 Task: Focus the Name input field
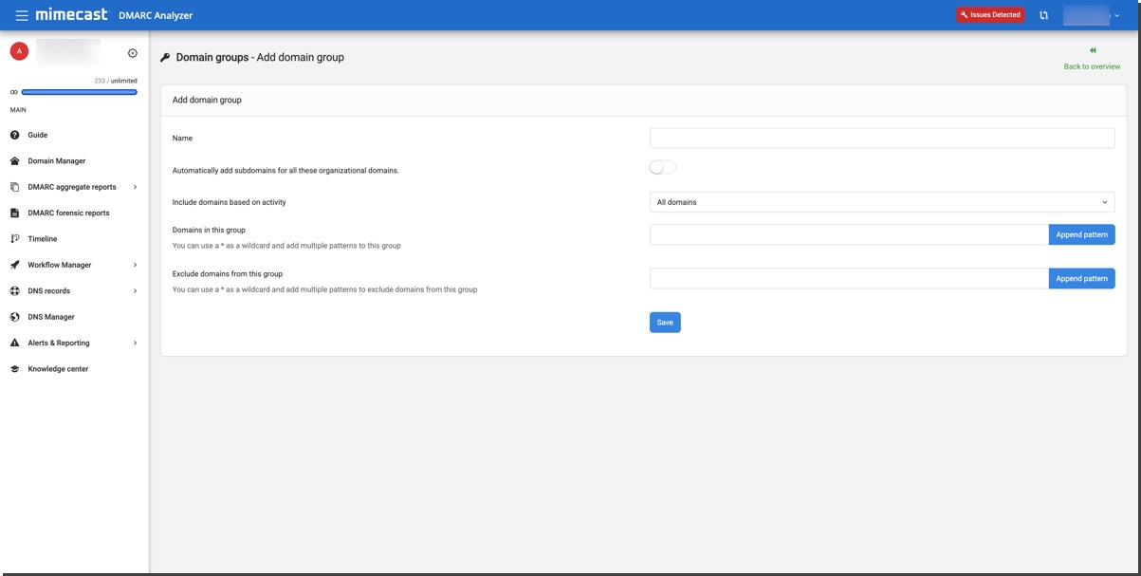882,139
